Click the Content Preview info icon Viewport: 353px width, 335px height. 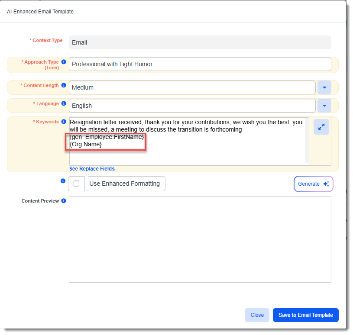tap(64, 201)
